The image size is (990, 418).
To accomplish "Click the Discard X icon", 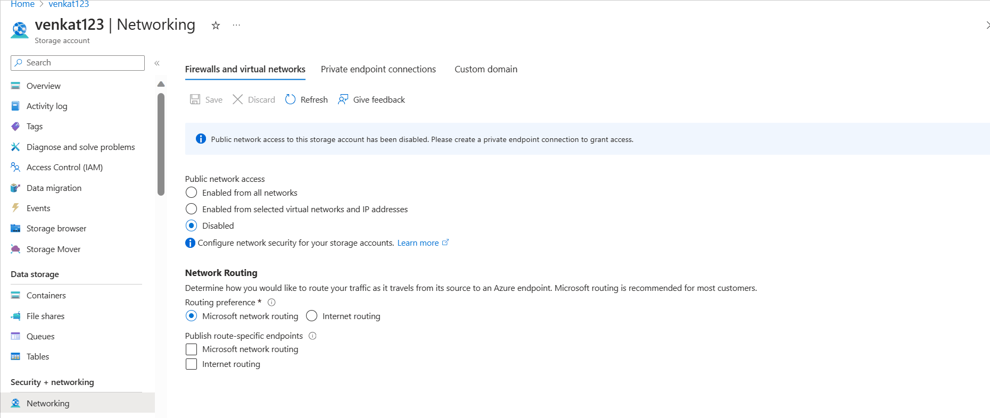I will click(238, 99).
